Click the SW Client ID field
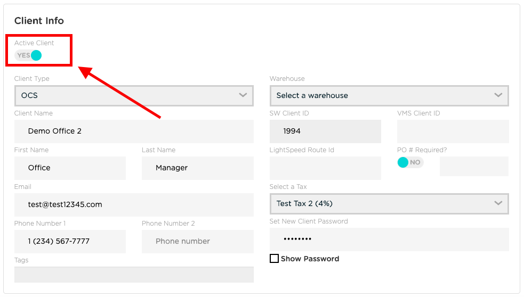524x297 pixels. click(325, 131)
